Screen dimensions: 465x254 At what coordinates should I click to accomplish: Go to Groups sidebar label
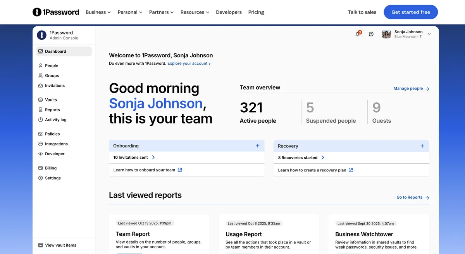52,76
